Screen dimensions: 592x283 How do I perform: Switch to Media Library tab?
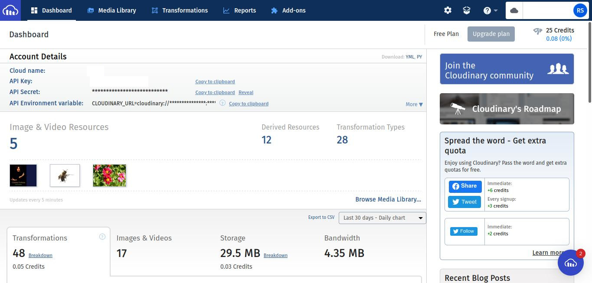[111, 10]
